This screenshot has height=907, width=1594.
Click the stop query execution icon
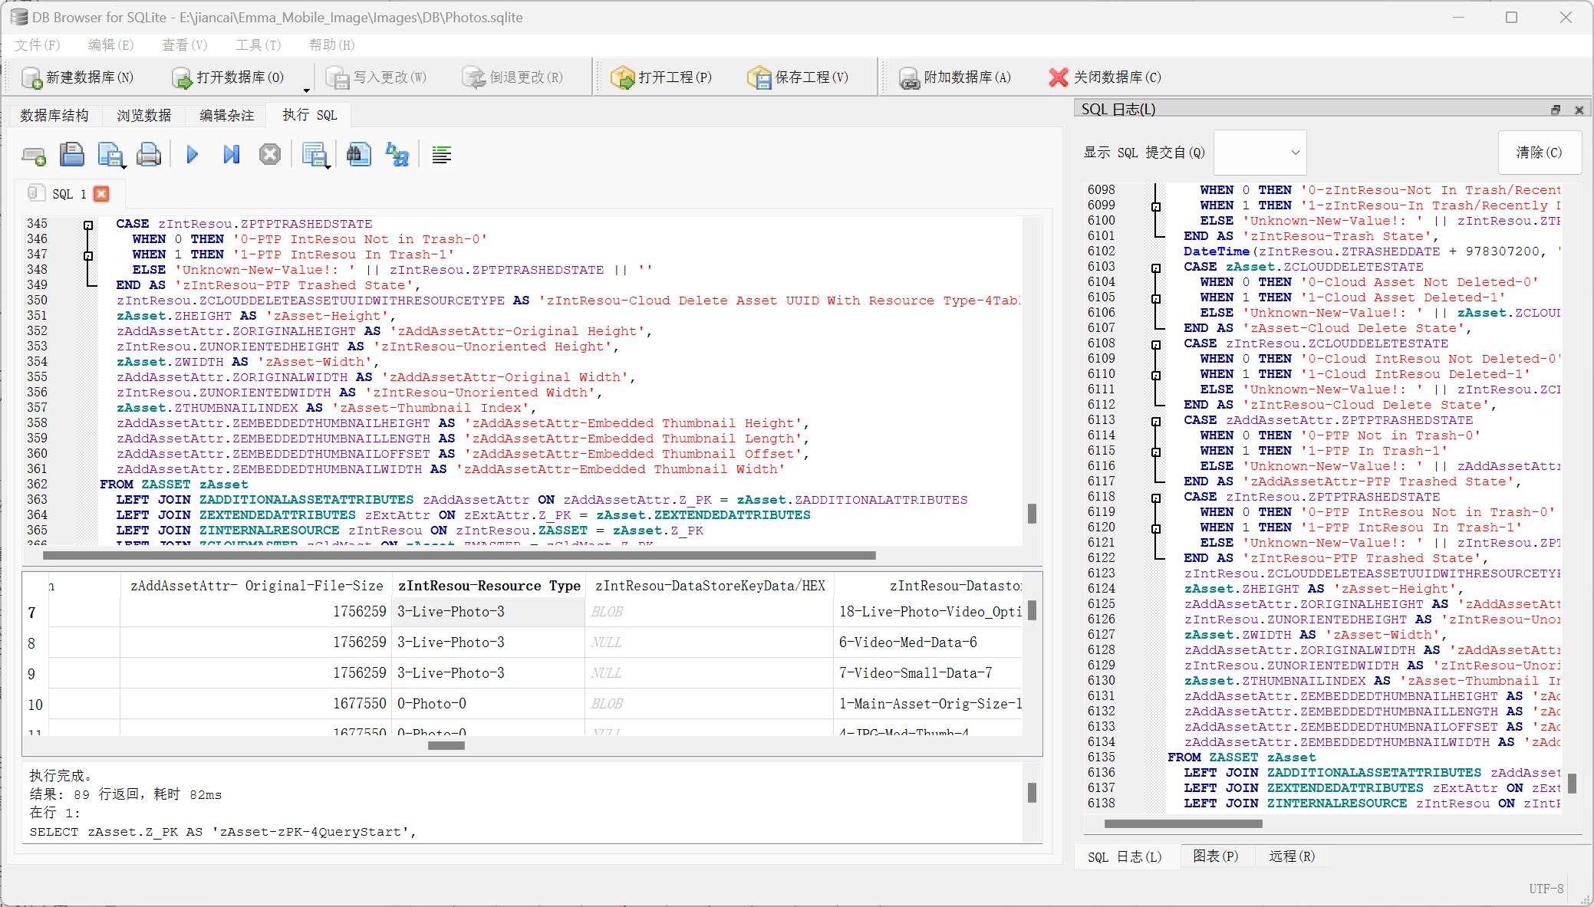tap(268, 154)
